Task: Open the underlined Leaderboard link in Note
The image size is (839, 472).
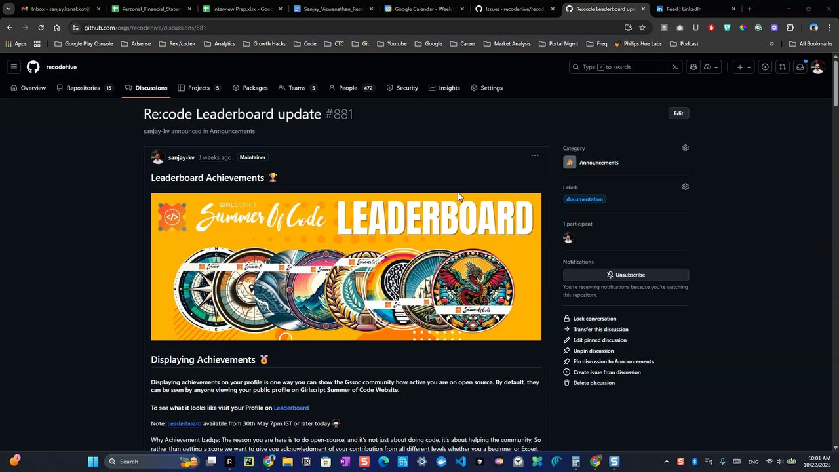Action: tap(184, 423)
